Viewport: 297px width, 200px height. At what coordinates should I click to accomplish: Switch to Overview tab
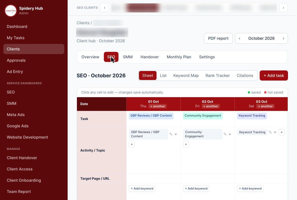(90, 57)
